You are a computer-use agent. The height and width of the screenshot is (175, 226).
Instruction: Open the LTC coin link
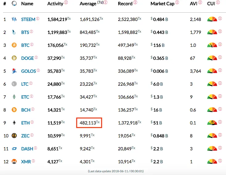tap(25, 84)
